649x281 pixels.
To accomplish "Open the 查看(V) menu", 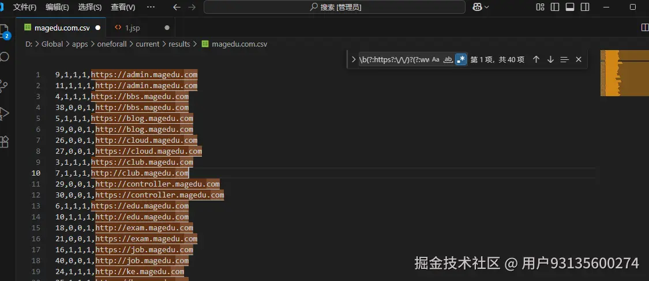I will pyautogui.click(x=123, y=7).
